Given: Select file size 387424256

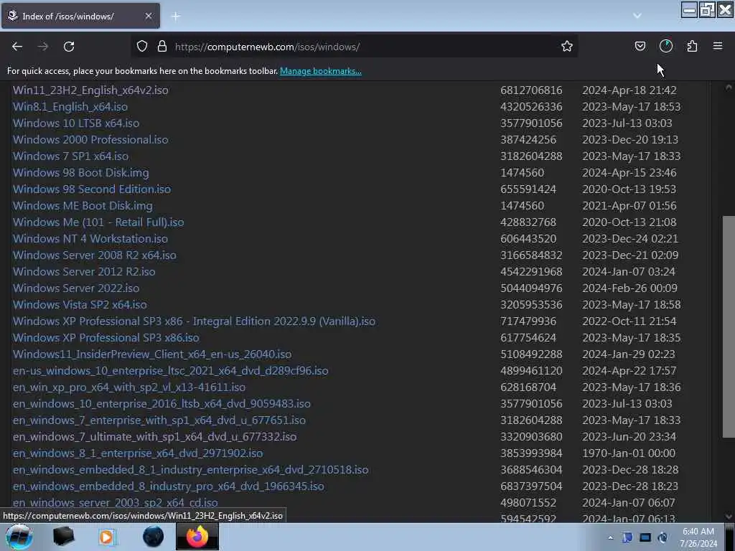Looking at the screenshot, I should [528, 139].
